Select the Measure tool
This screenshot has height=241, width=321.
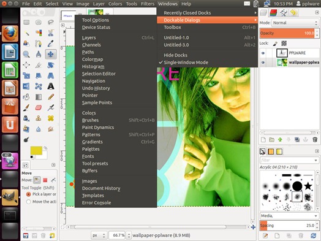click(38, 55)
